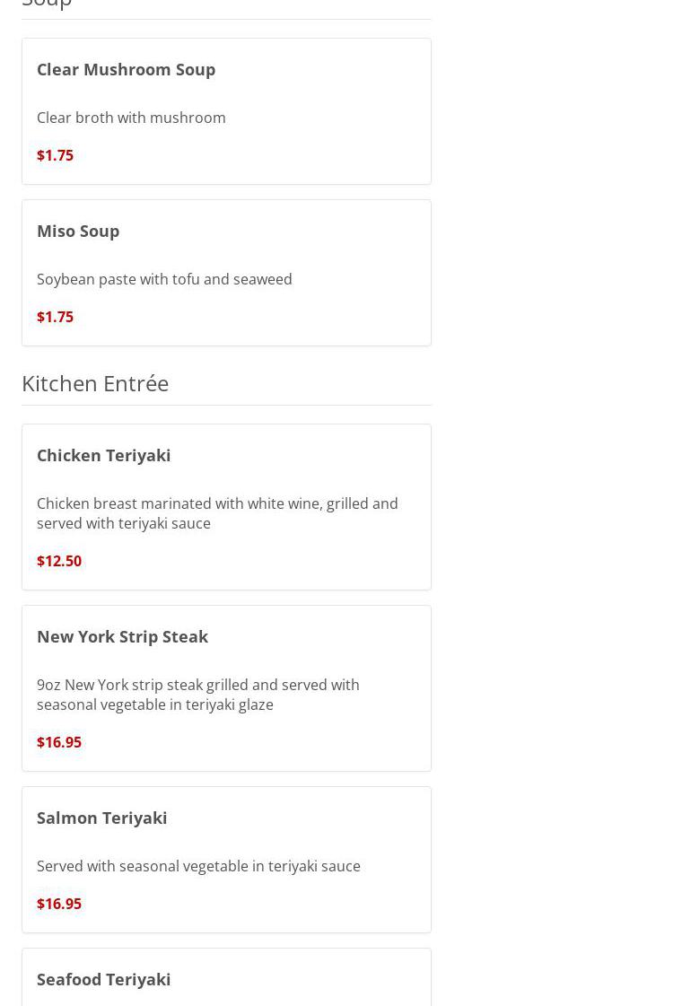Select the Salmon Teriyaki $16.95 price

[59, 904]
